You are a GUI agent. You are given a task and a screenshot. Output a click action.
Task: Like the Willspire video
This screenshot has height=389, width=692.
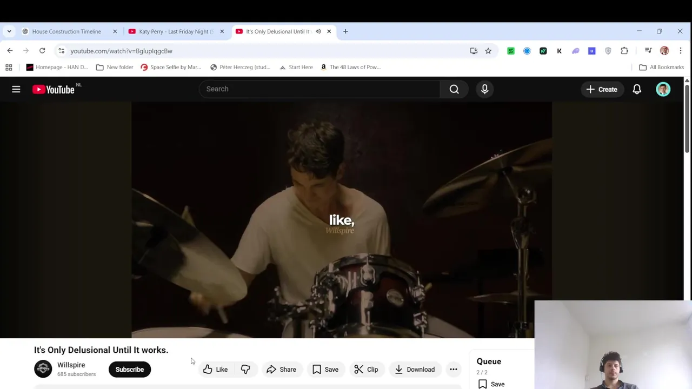pos(215,370)
